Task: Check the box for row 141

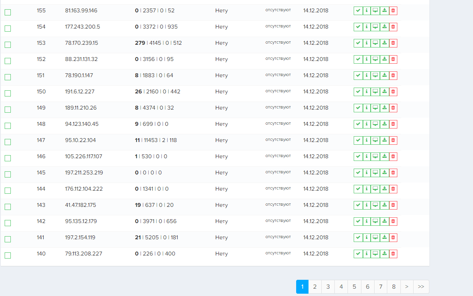Action: click(8, 239)
